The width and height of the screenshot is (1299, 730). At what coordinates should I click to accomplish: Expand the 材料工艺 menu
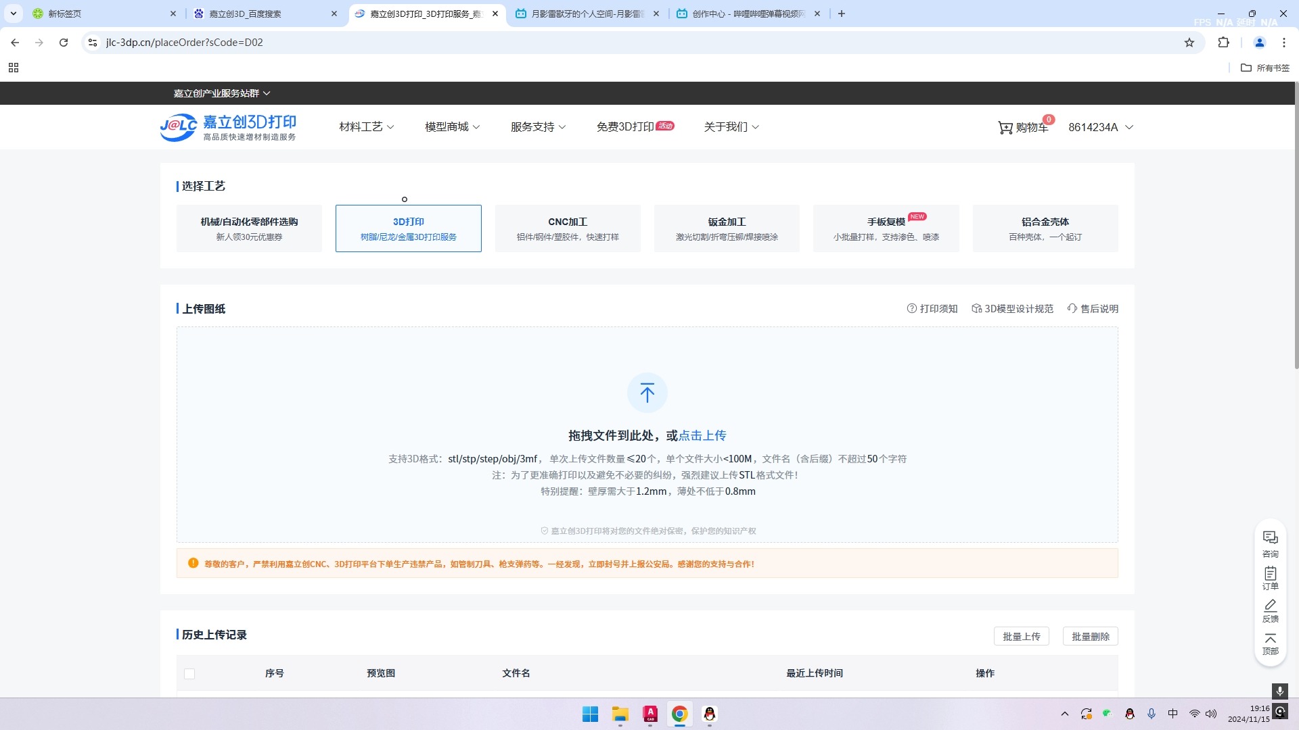pyautogui.click(x=367, y=127)
